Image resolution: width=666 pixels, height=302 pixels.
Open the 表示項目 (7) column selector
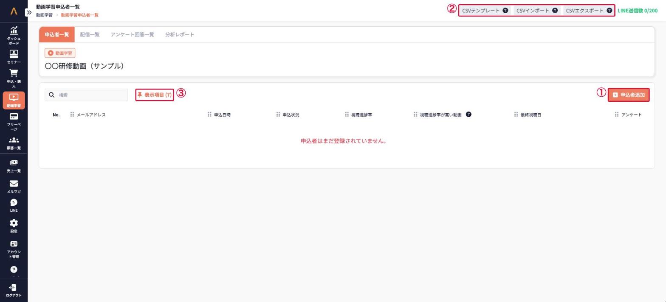pos(155,95)
